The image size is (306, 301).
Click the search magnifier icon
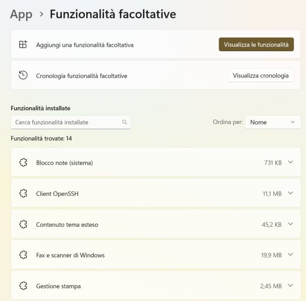(124, 122)
